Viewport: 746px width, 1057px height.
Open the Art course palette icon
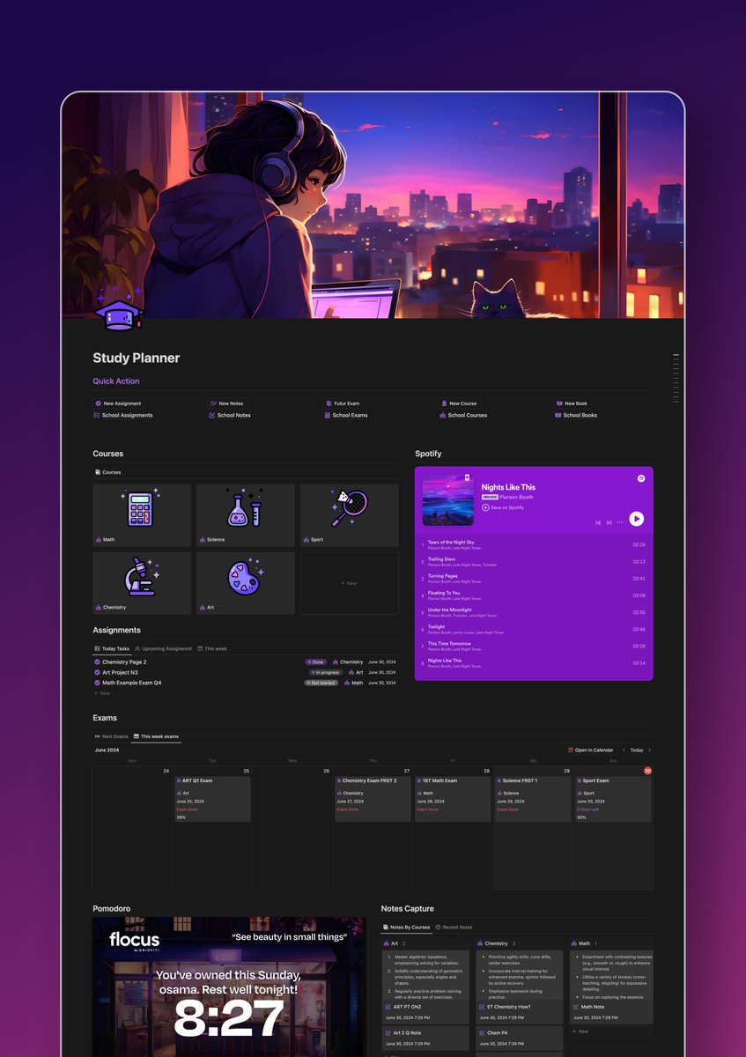[x=244, y=576]
